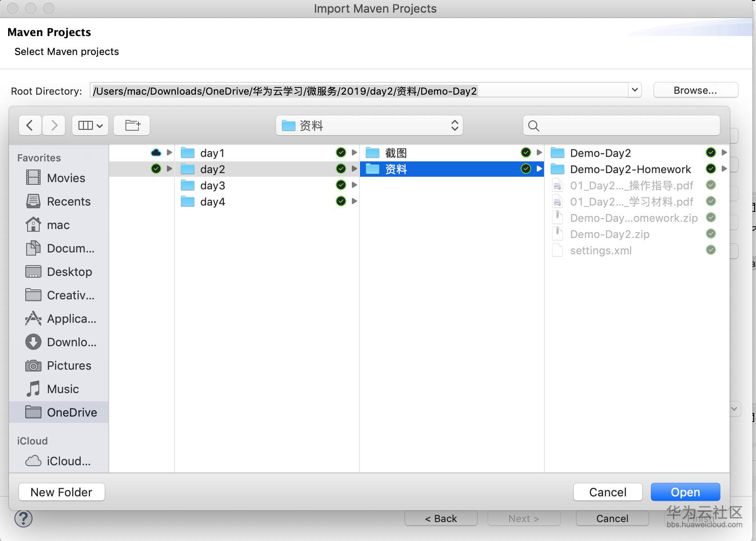The width and height of the screenshot is (756, 541).
Task: Select the day4 folder
Action: click(x=267, y=202)
